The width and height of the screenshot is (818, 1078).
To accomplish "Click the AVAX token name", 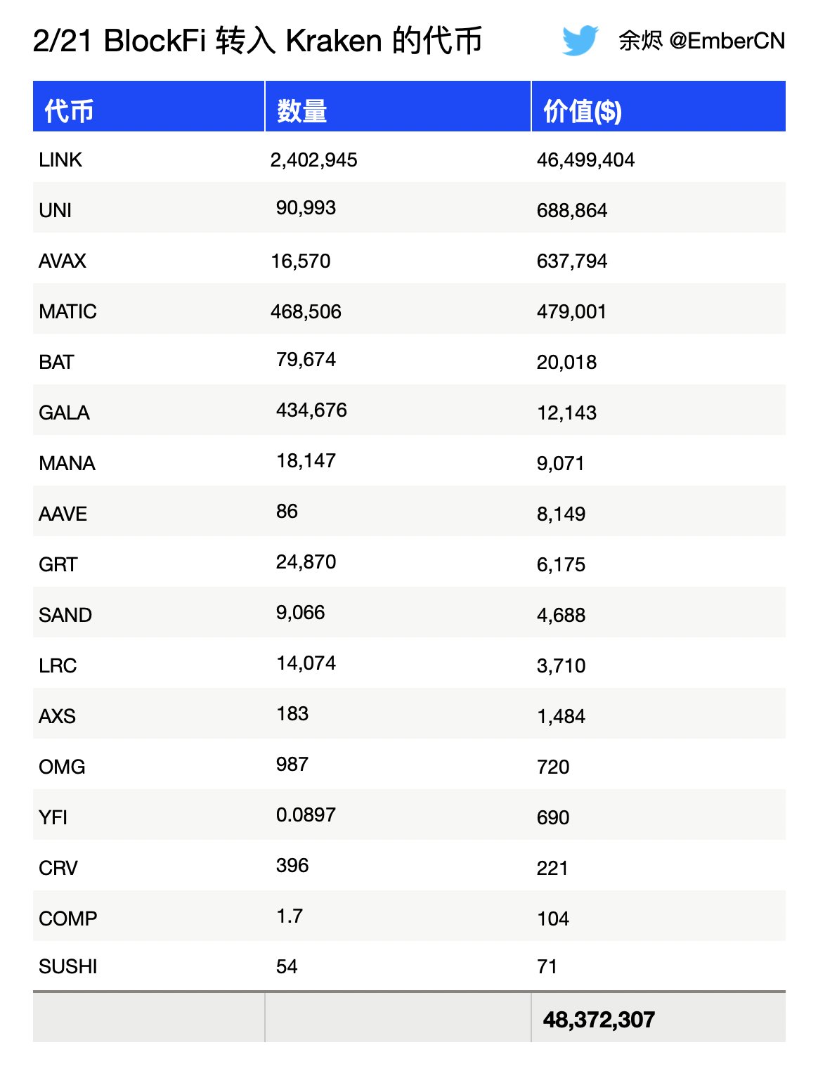I will (x=63, y=261).
